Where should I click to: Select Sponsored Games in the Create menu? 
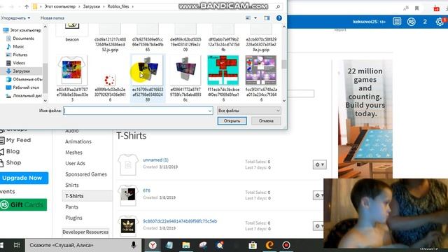coord(86,174)
